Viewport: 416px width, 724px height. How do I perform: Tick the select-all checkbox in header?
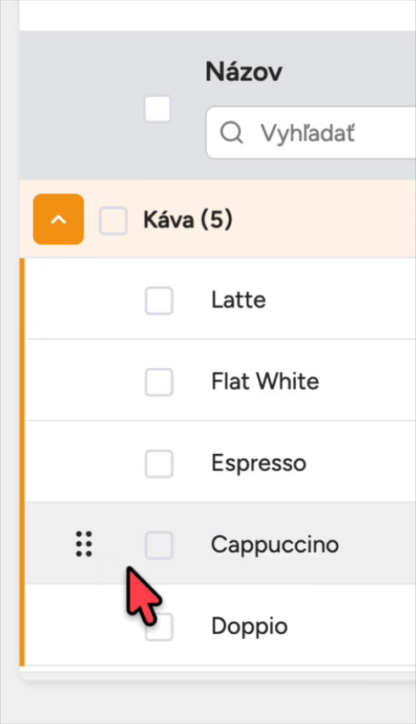[158, 109]
